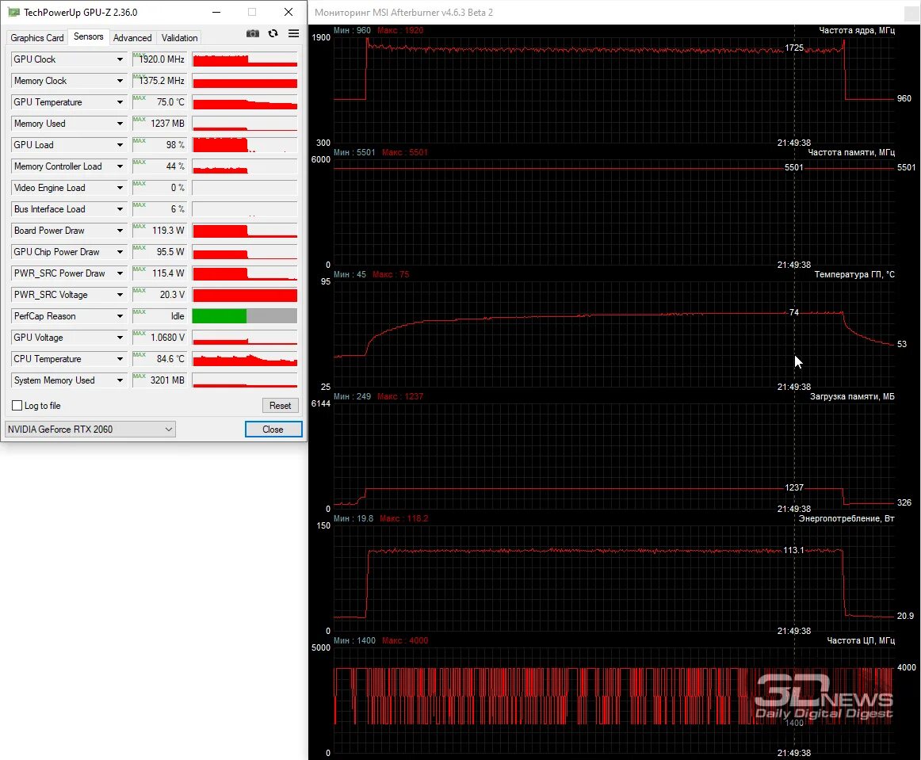This screenshot has width=921, height=760.
Task: Click the Memory Controller Load 44 % value
Action: pyautogui.click(x=159, y=166)
